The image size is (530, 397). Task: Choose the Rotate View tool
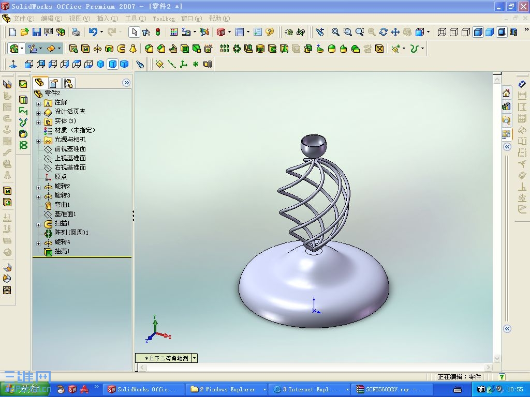(384, 32)
